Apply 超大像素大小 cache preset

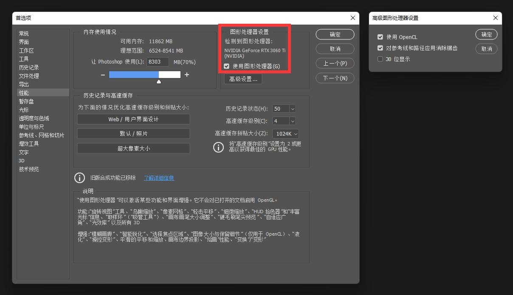(x=133, y=148)
